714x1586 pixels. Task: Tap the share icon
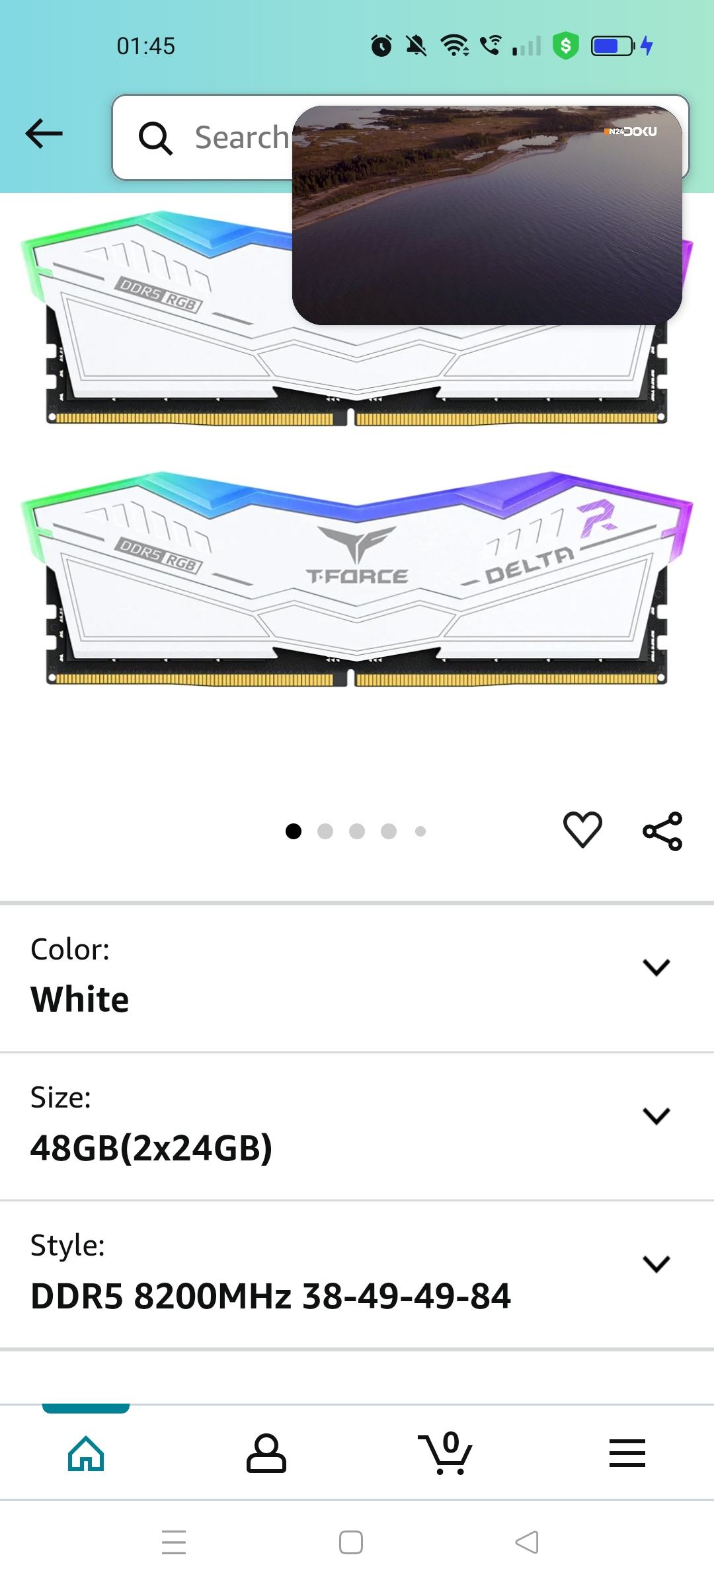pos(662,831)
